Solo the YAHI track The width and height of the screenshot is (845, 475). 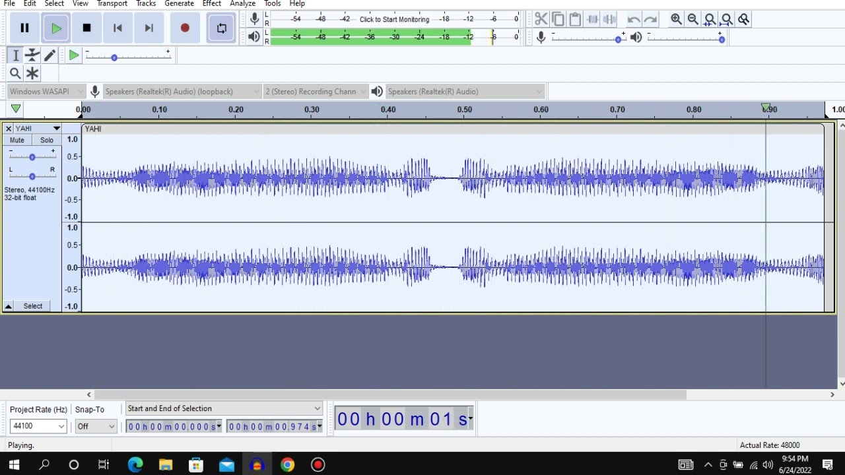pyautogui.click(x=47, y=140)
